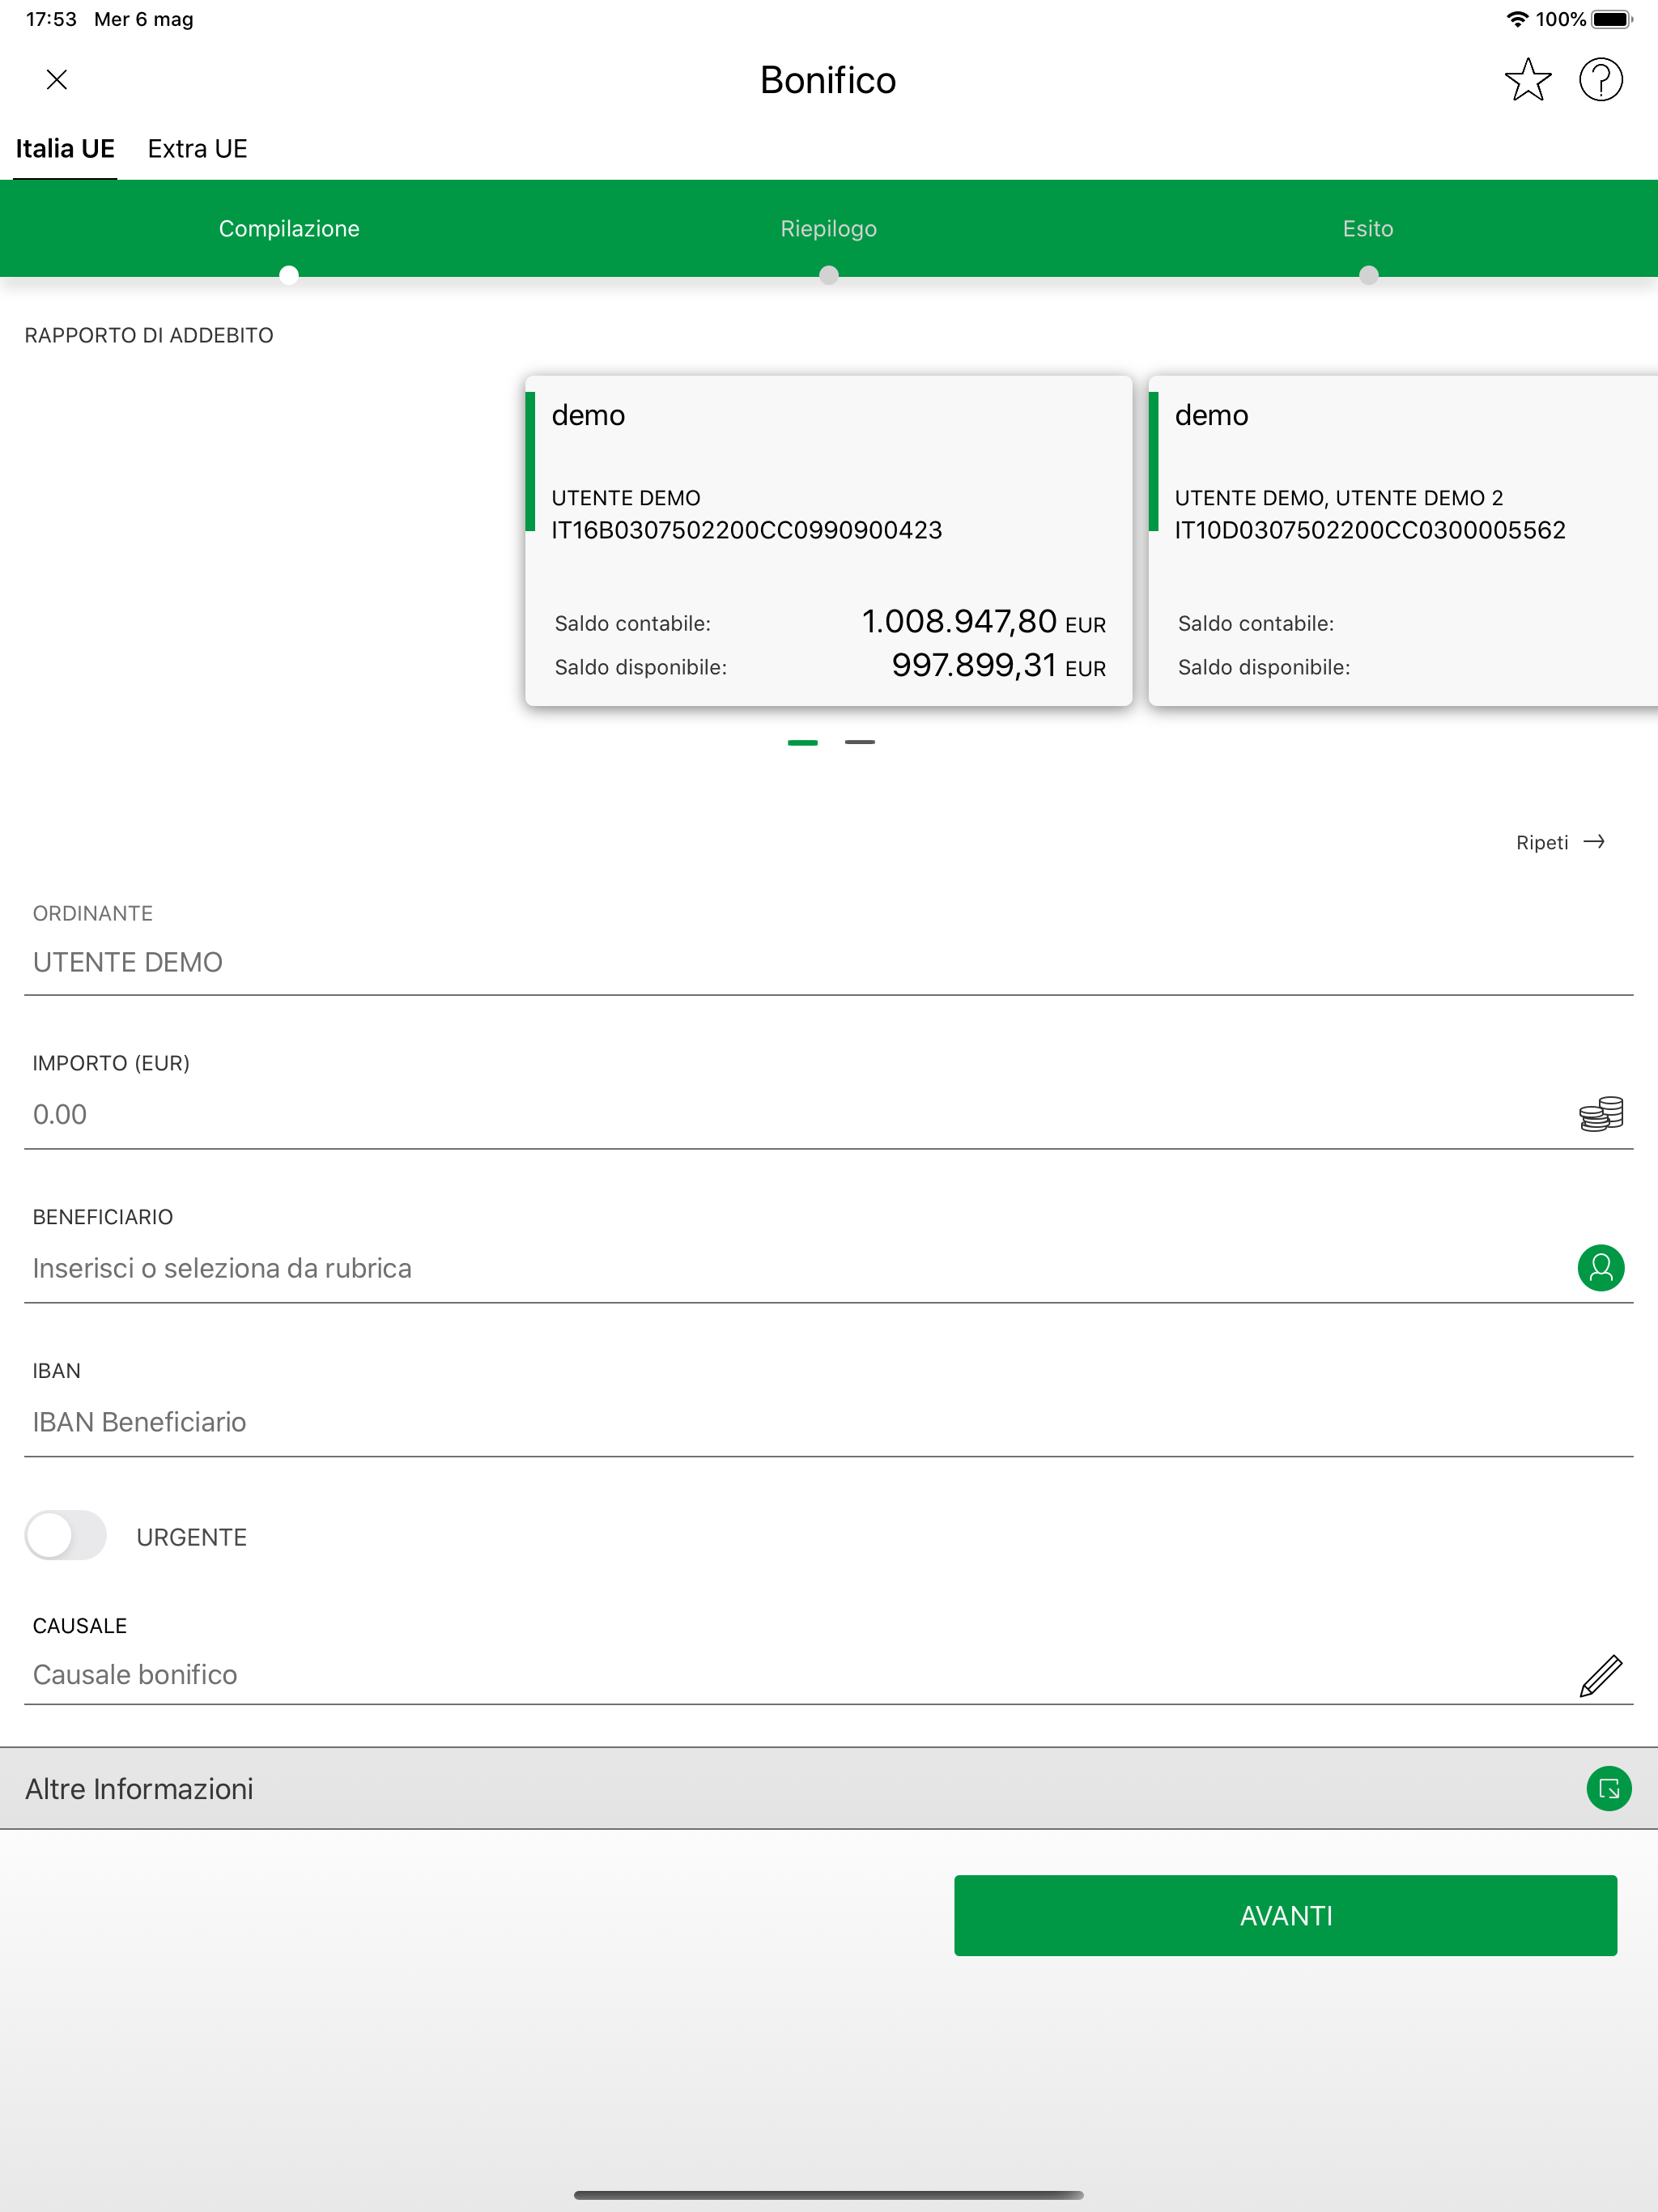Close the Bonifico screen with the X

[57, 80]
